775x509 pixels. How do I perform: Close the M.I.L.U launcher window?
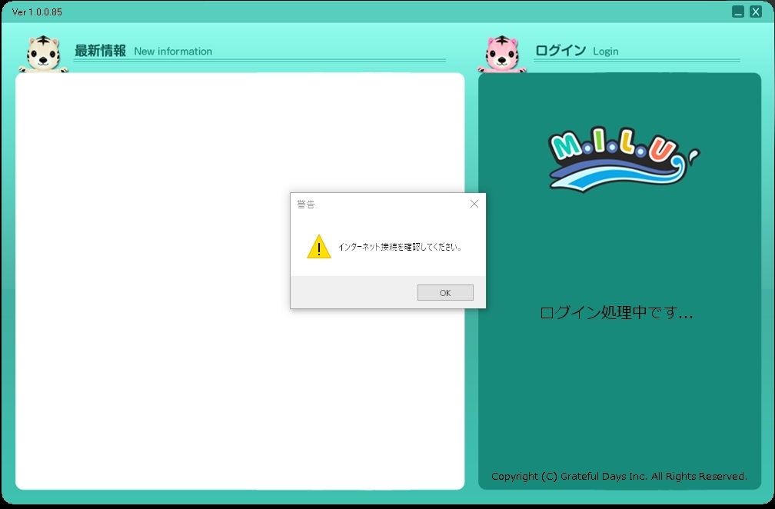(x=756, y=12)
